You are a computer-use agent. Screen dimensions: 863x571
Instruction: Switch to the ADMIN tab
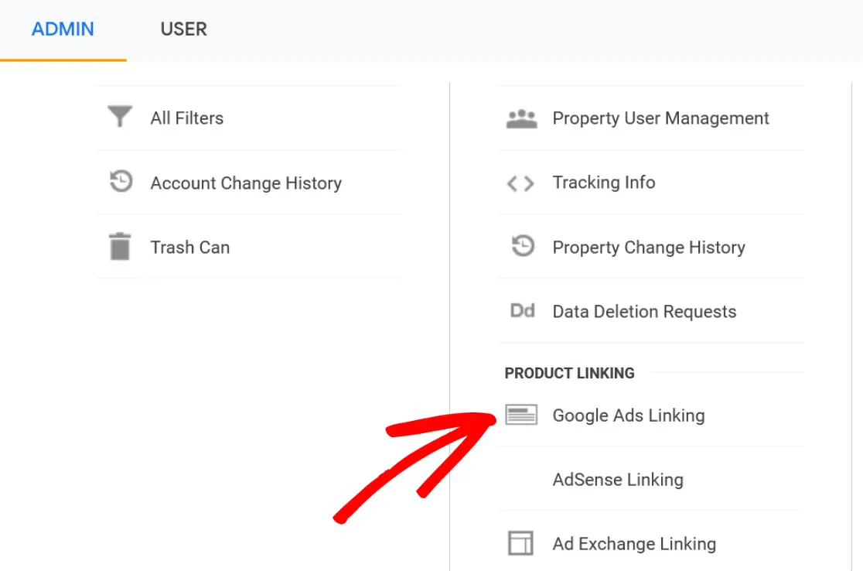coord(63,29)
